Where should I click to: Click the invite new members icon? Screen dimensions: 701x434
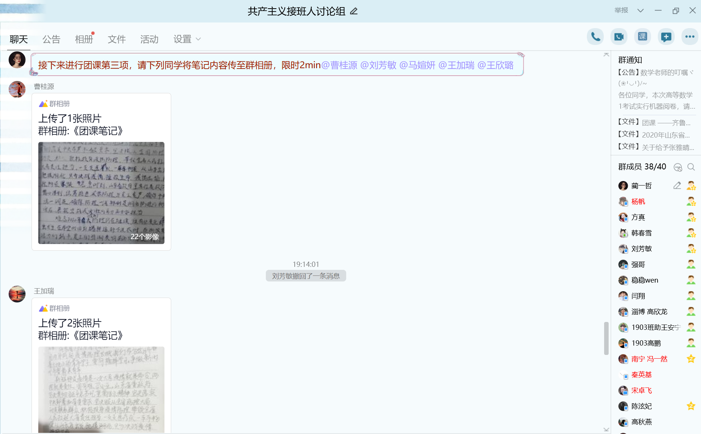pos(666,37)
